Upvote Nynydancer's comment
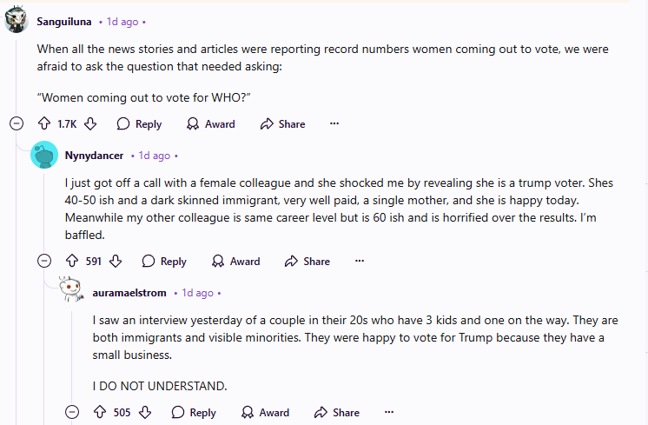The image size is (648, 425). coord(73,261)
